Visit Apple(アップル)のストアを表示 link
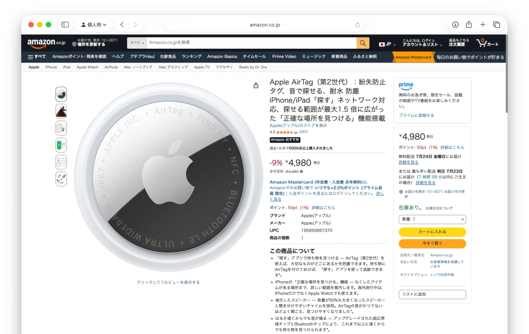The height and width of the screenshot is (334, 529). click(298, 125)
